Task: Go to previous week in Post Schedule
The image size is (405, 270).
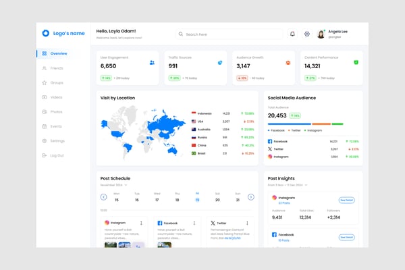Action: [x=103, y=197]
